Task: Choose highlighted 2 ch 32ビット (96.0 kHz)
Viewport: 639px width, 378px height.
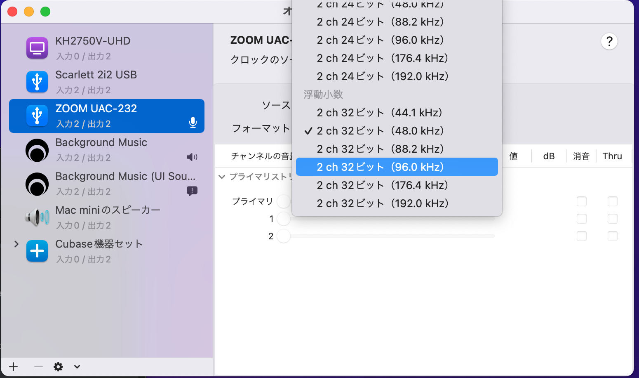Action: [x=397, y=167]
